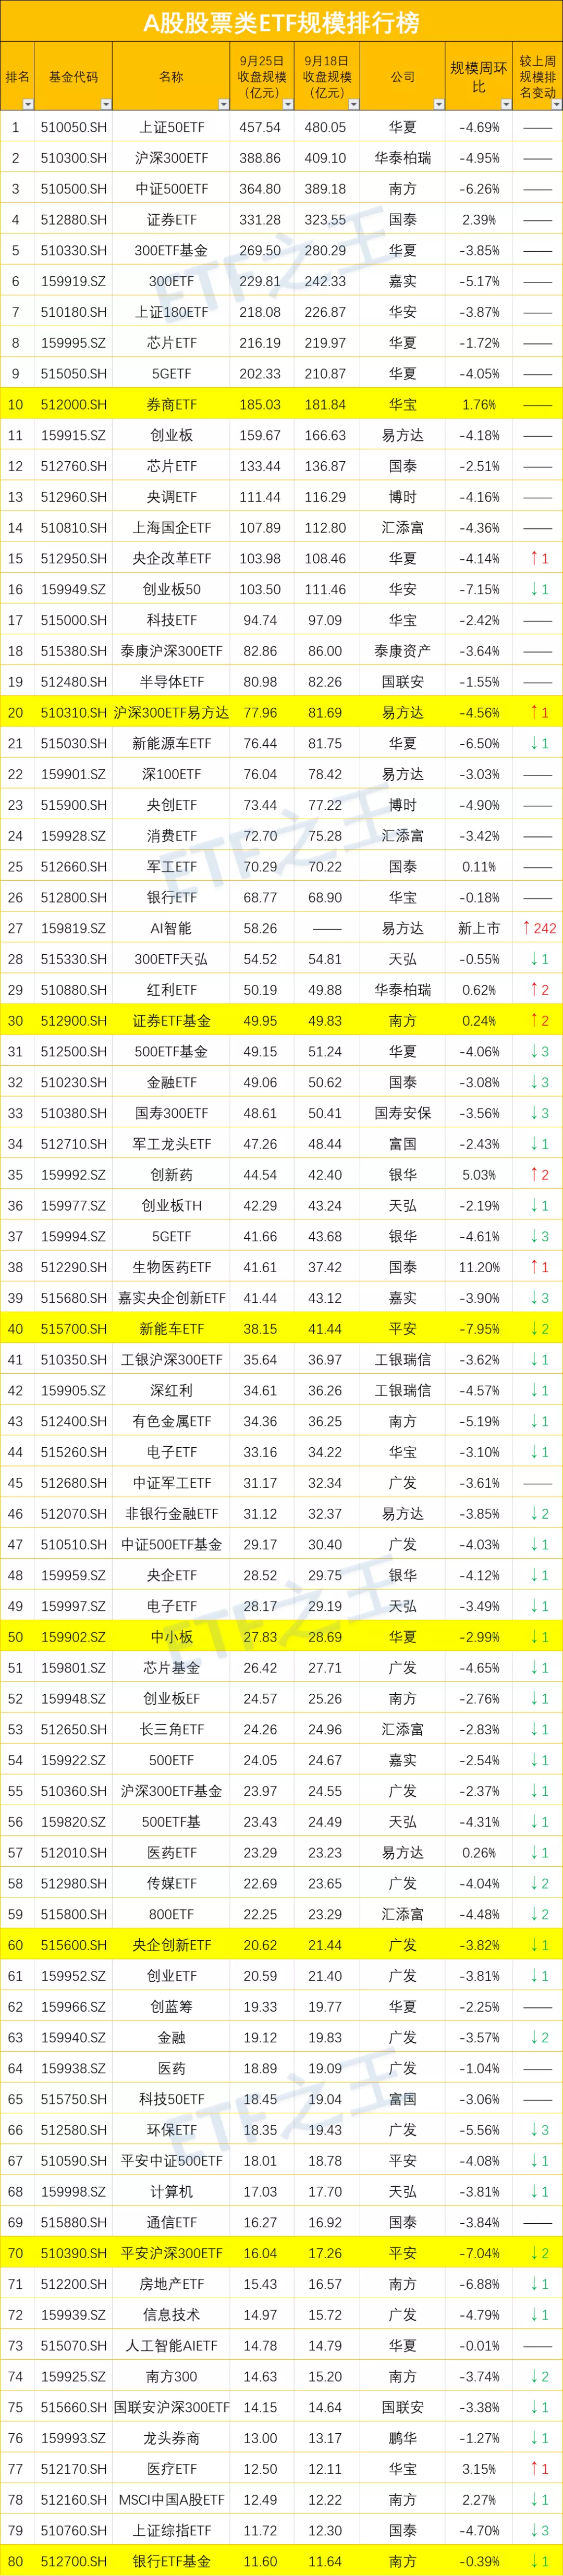The height and width of the screenshot is (2576, 563).
Task: Select the 嘉实央企创新ETF name cell
Action: (x=171, y=1298)
